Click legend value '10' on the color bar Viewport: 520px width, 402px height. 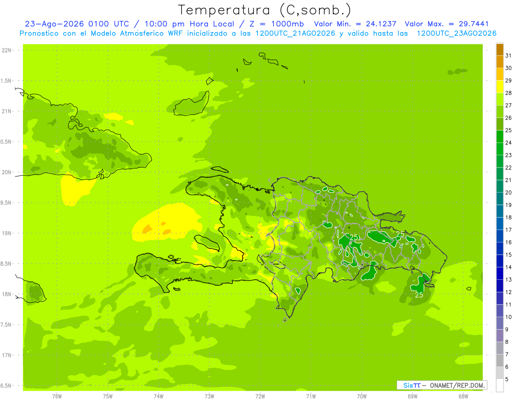pyautogui.click(x=508, y=317)
